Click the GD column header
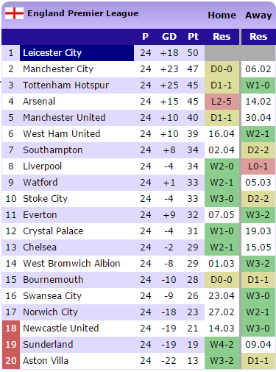 click(169, 37)
